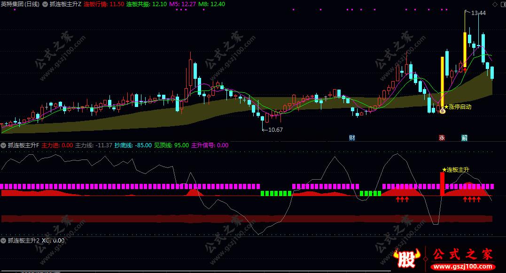Click the 抓连板主升Z indicator name
Viewport: 506px width, 273px height.
click(x=65, y=4)
